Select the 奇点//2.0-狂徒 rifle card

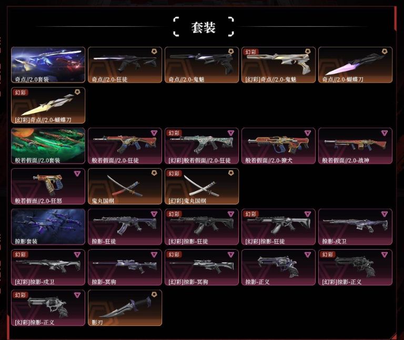pyautogui.click(x=125, y=65)
